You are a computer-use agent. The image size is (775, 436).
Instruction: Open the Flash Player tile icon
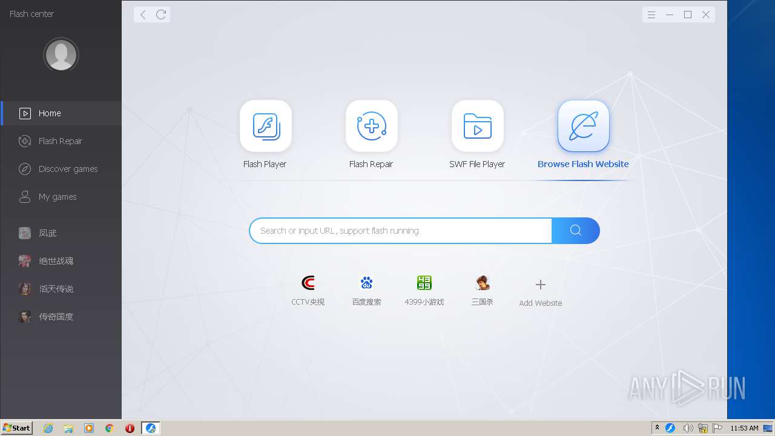coord(266,126)
